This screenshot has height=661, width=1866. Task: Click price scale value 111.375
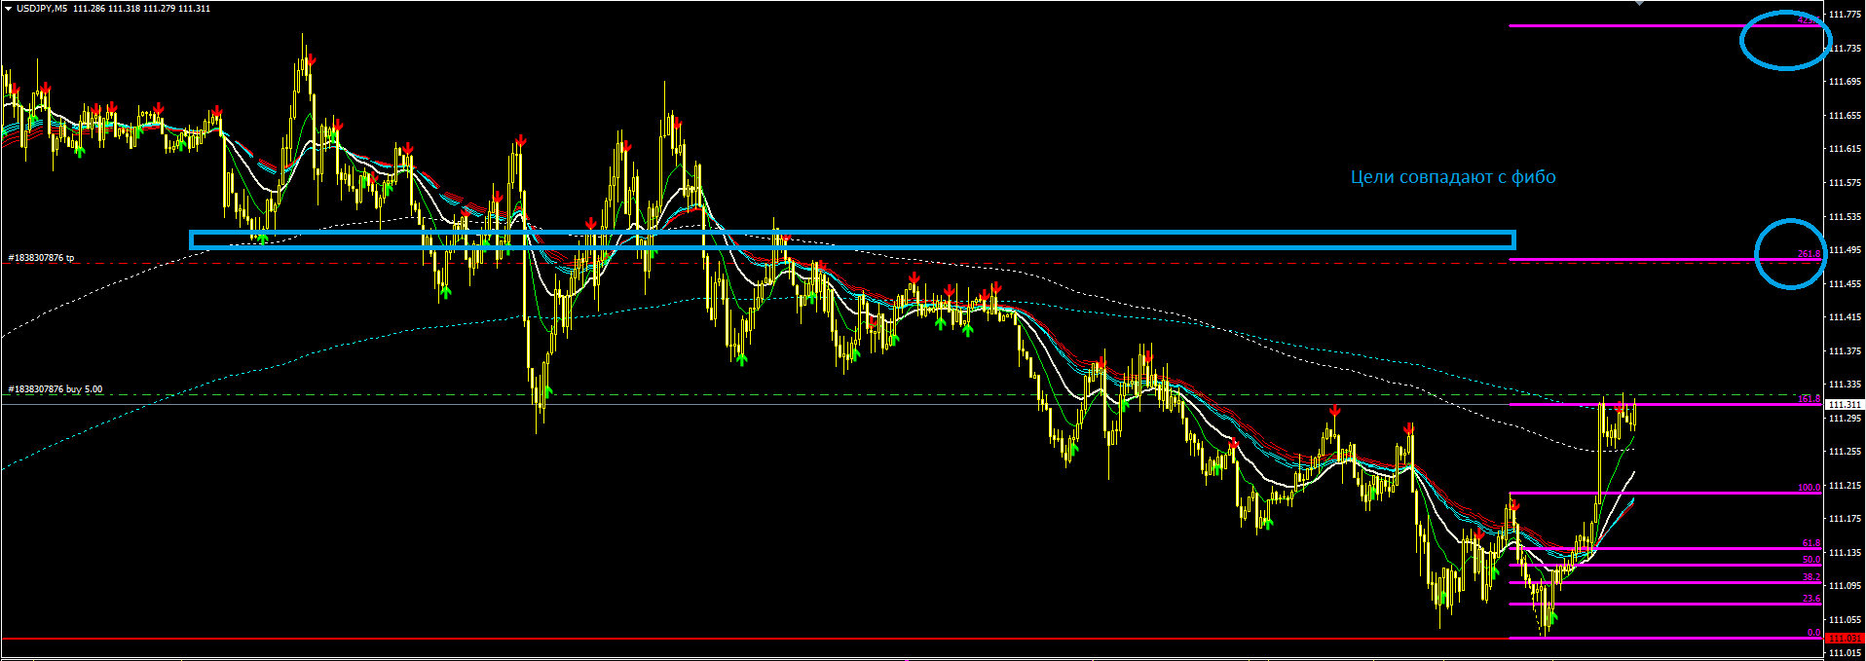[1845, 351]
